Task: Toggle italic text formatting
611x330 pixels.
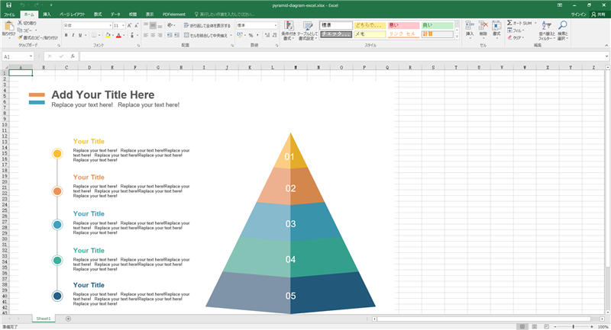Action: coord(74,35)
